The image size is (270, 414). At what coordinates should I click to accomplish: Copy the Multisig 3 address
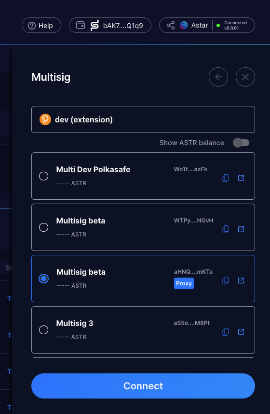[226, 332]
